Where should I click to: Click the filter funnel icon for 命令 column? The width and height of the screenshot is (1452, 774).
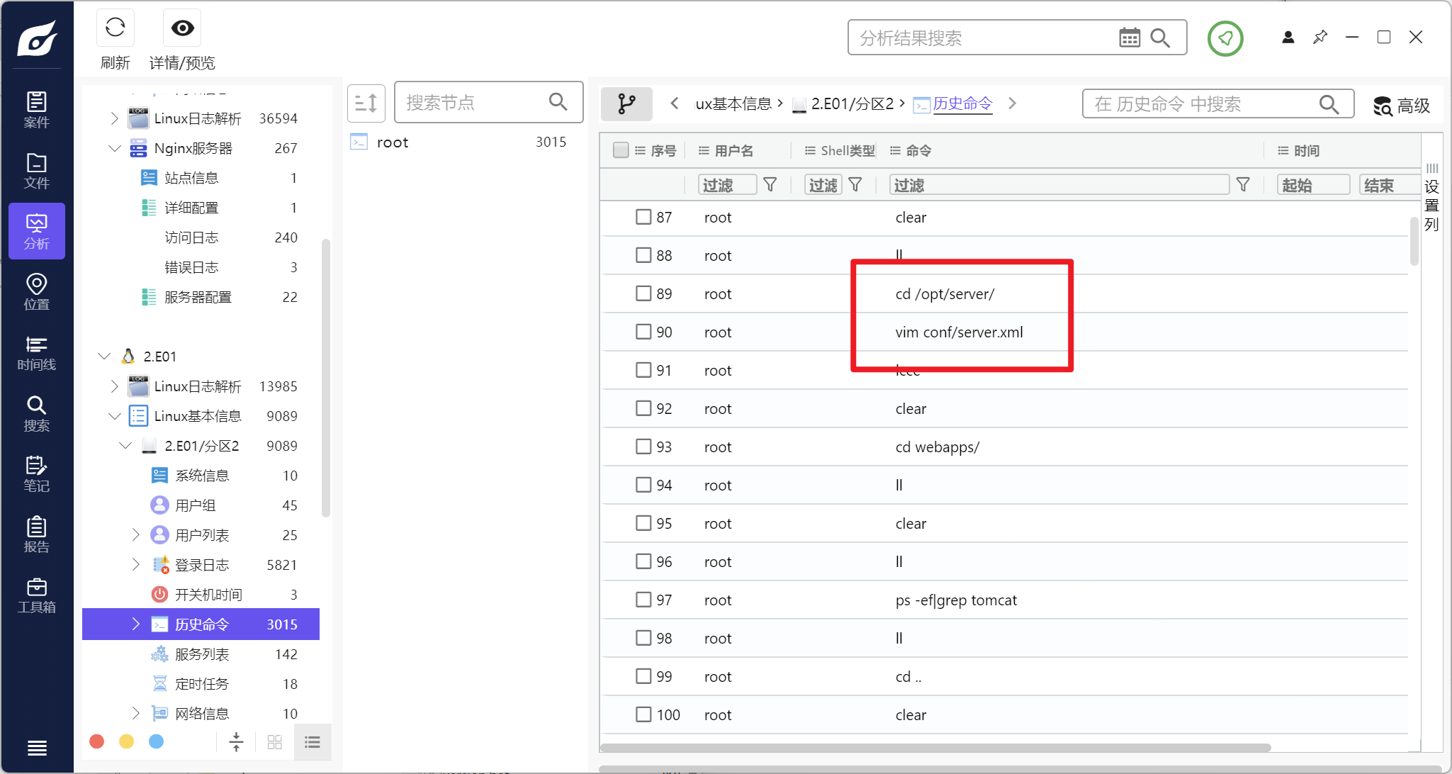tap(1243, 185)
